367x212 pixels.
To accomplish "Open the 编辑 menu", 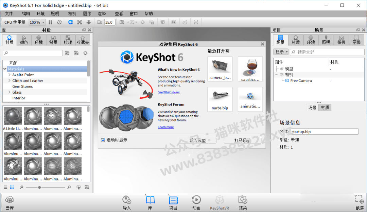I will [26, 14].
